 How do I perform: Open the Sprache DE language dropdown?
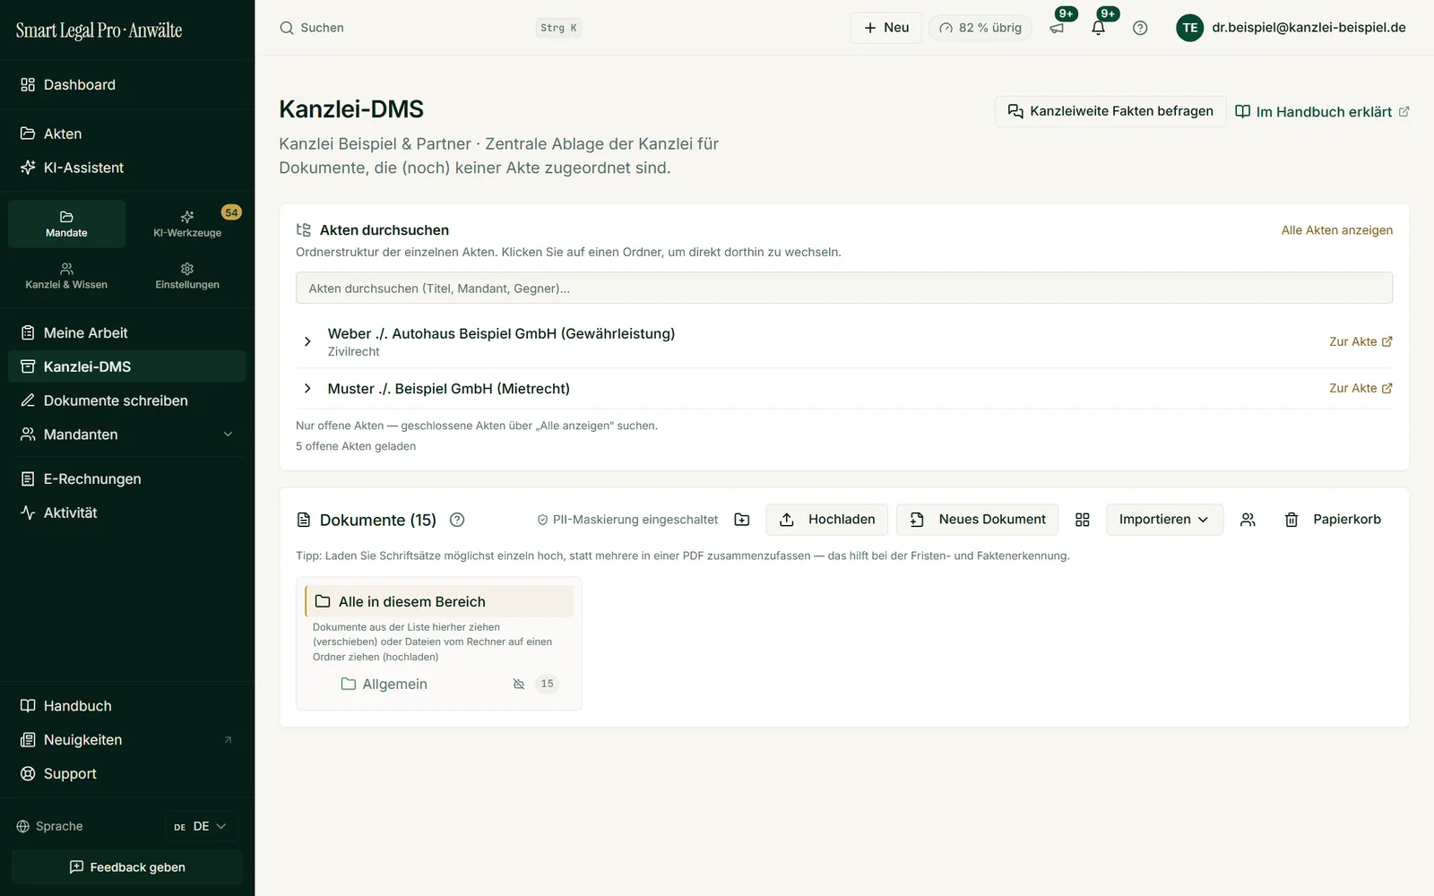[202, 826]
